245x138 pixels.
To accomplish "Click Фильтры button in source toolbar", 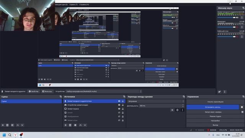I will click(x=47, y=91).
